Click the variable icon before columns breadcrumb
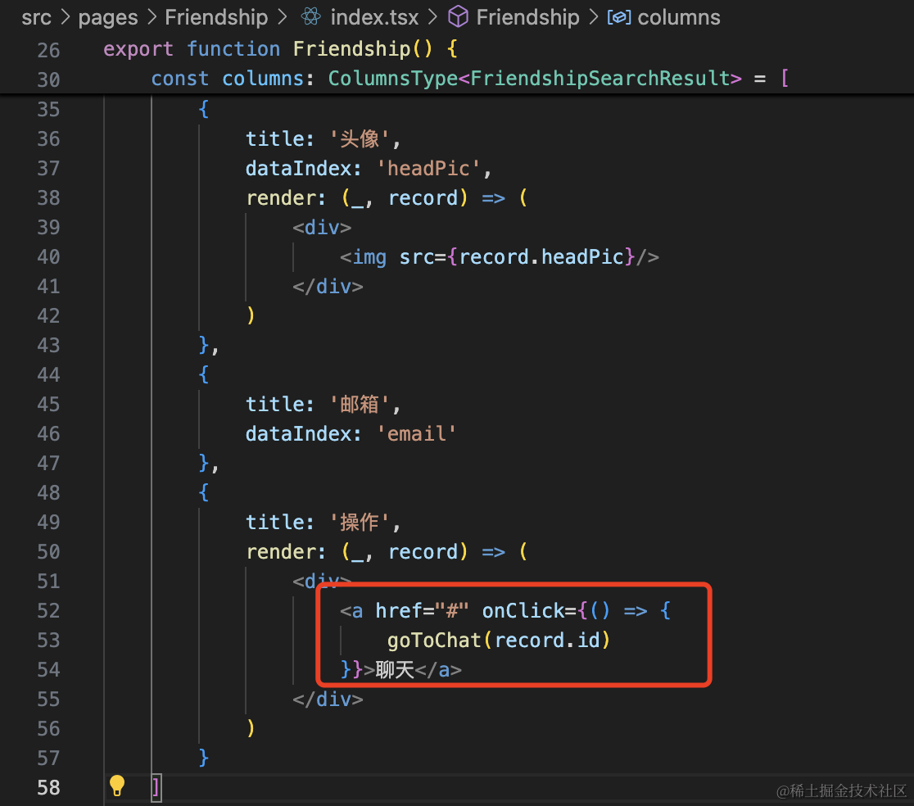Viewport: 914px width, 806px height. 618,17
